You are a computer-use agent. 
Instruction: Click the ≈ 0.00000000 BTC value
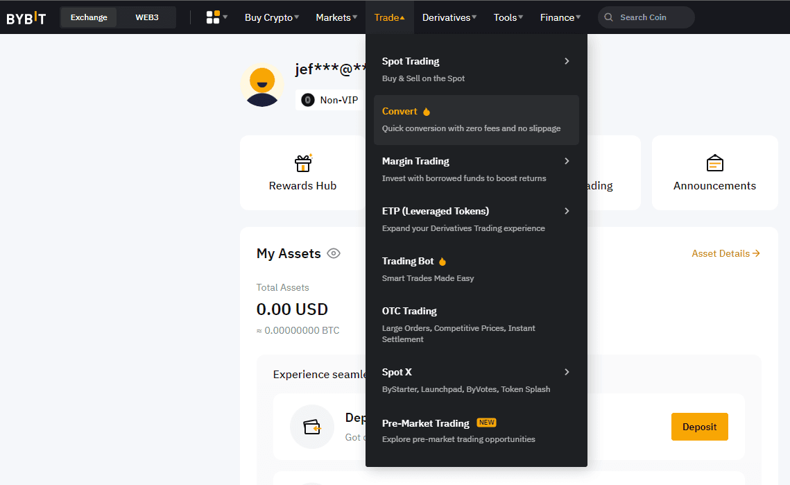coord(298,330)
